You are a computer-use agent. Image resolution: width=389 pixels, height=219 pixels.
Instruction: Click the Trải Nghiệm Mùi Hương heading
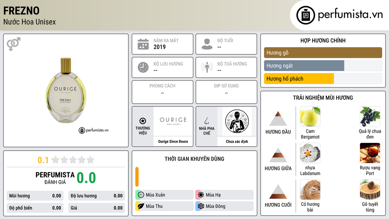tap(323, 98)
